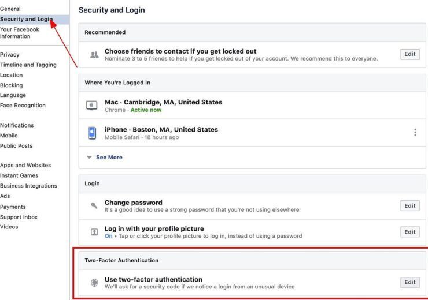Image resolution: width=428 pixels, height=300 pixels.
Task: Expand the See More arrow for logged-in devices
Action: 89,157
